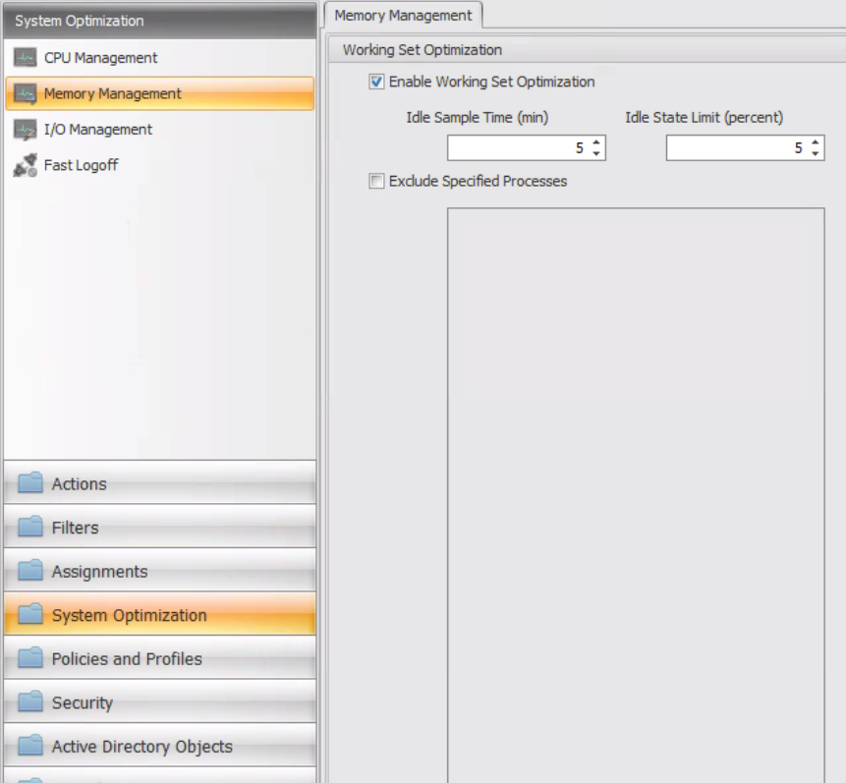Click the System Optimization panel header
This screenshot has height=783, width=846.
(x=160, y=21)
